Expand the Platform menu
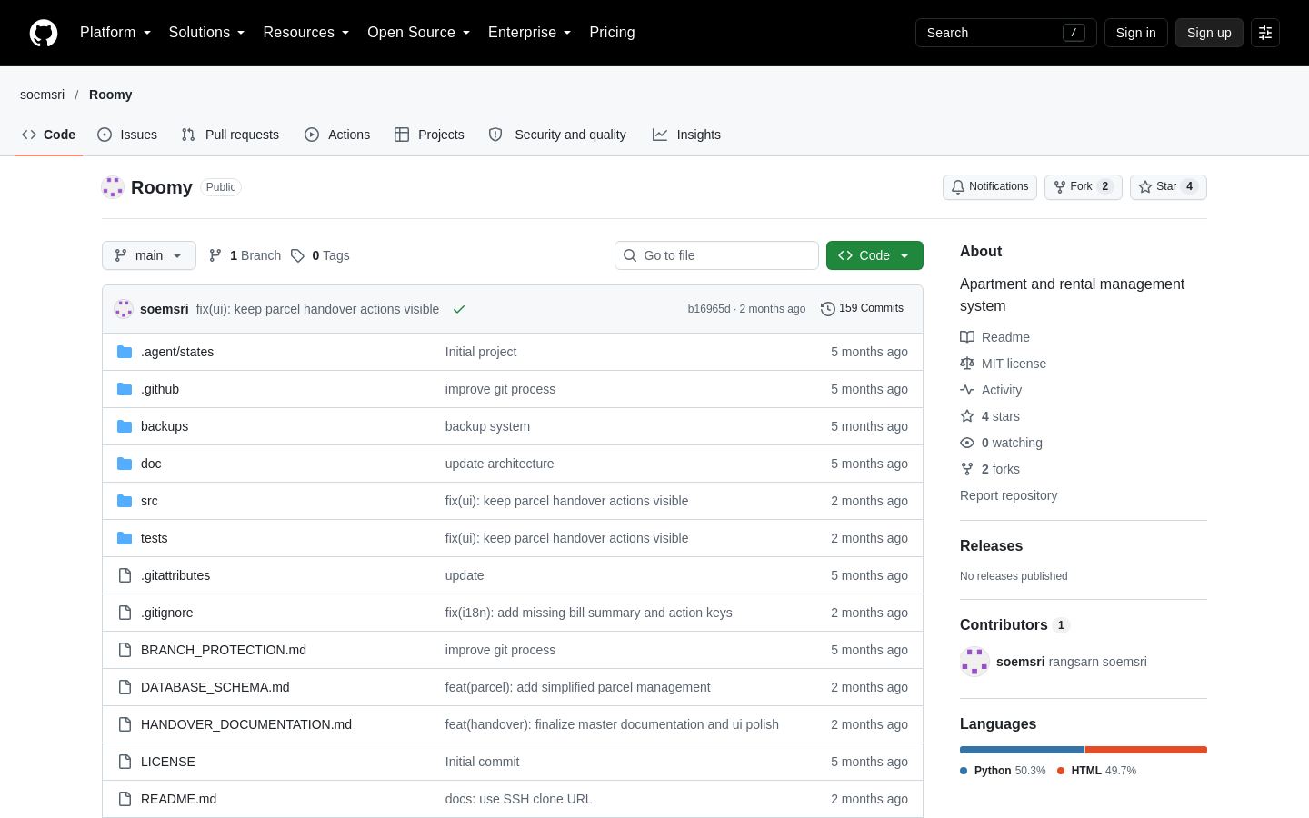 click(115, 33)
